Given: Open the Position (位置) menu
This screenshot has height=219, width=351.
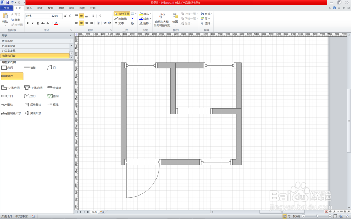Looking at the screenshot, I should tap(175, 19).
